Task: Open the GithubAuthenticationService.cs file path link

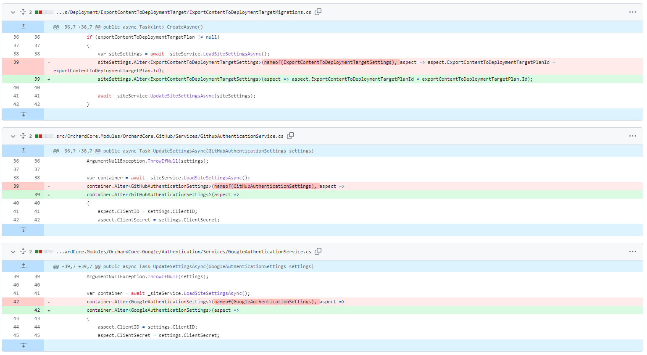Action: point(170,136)
